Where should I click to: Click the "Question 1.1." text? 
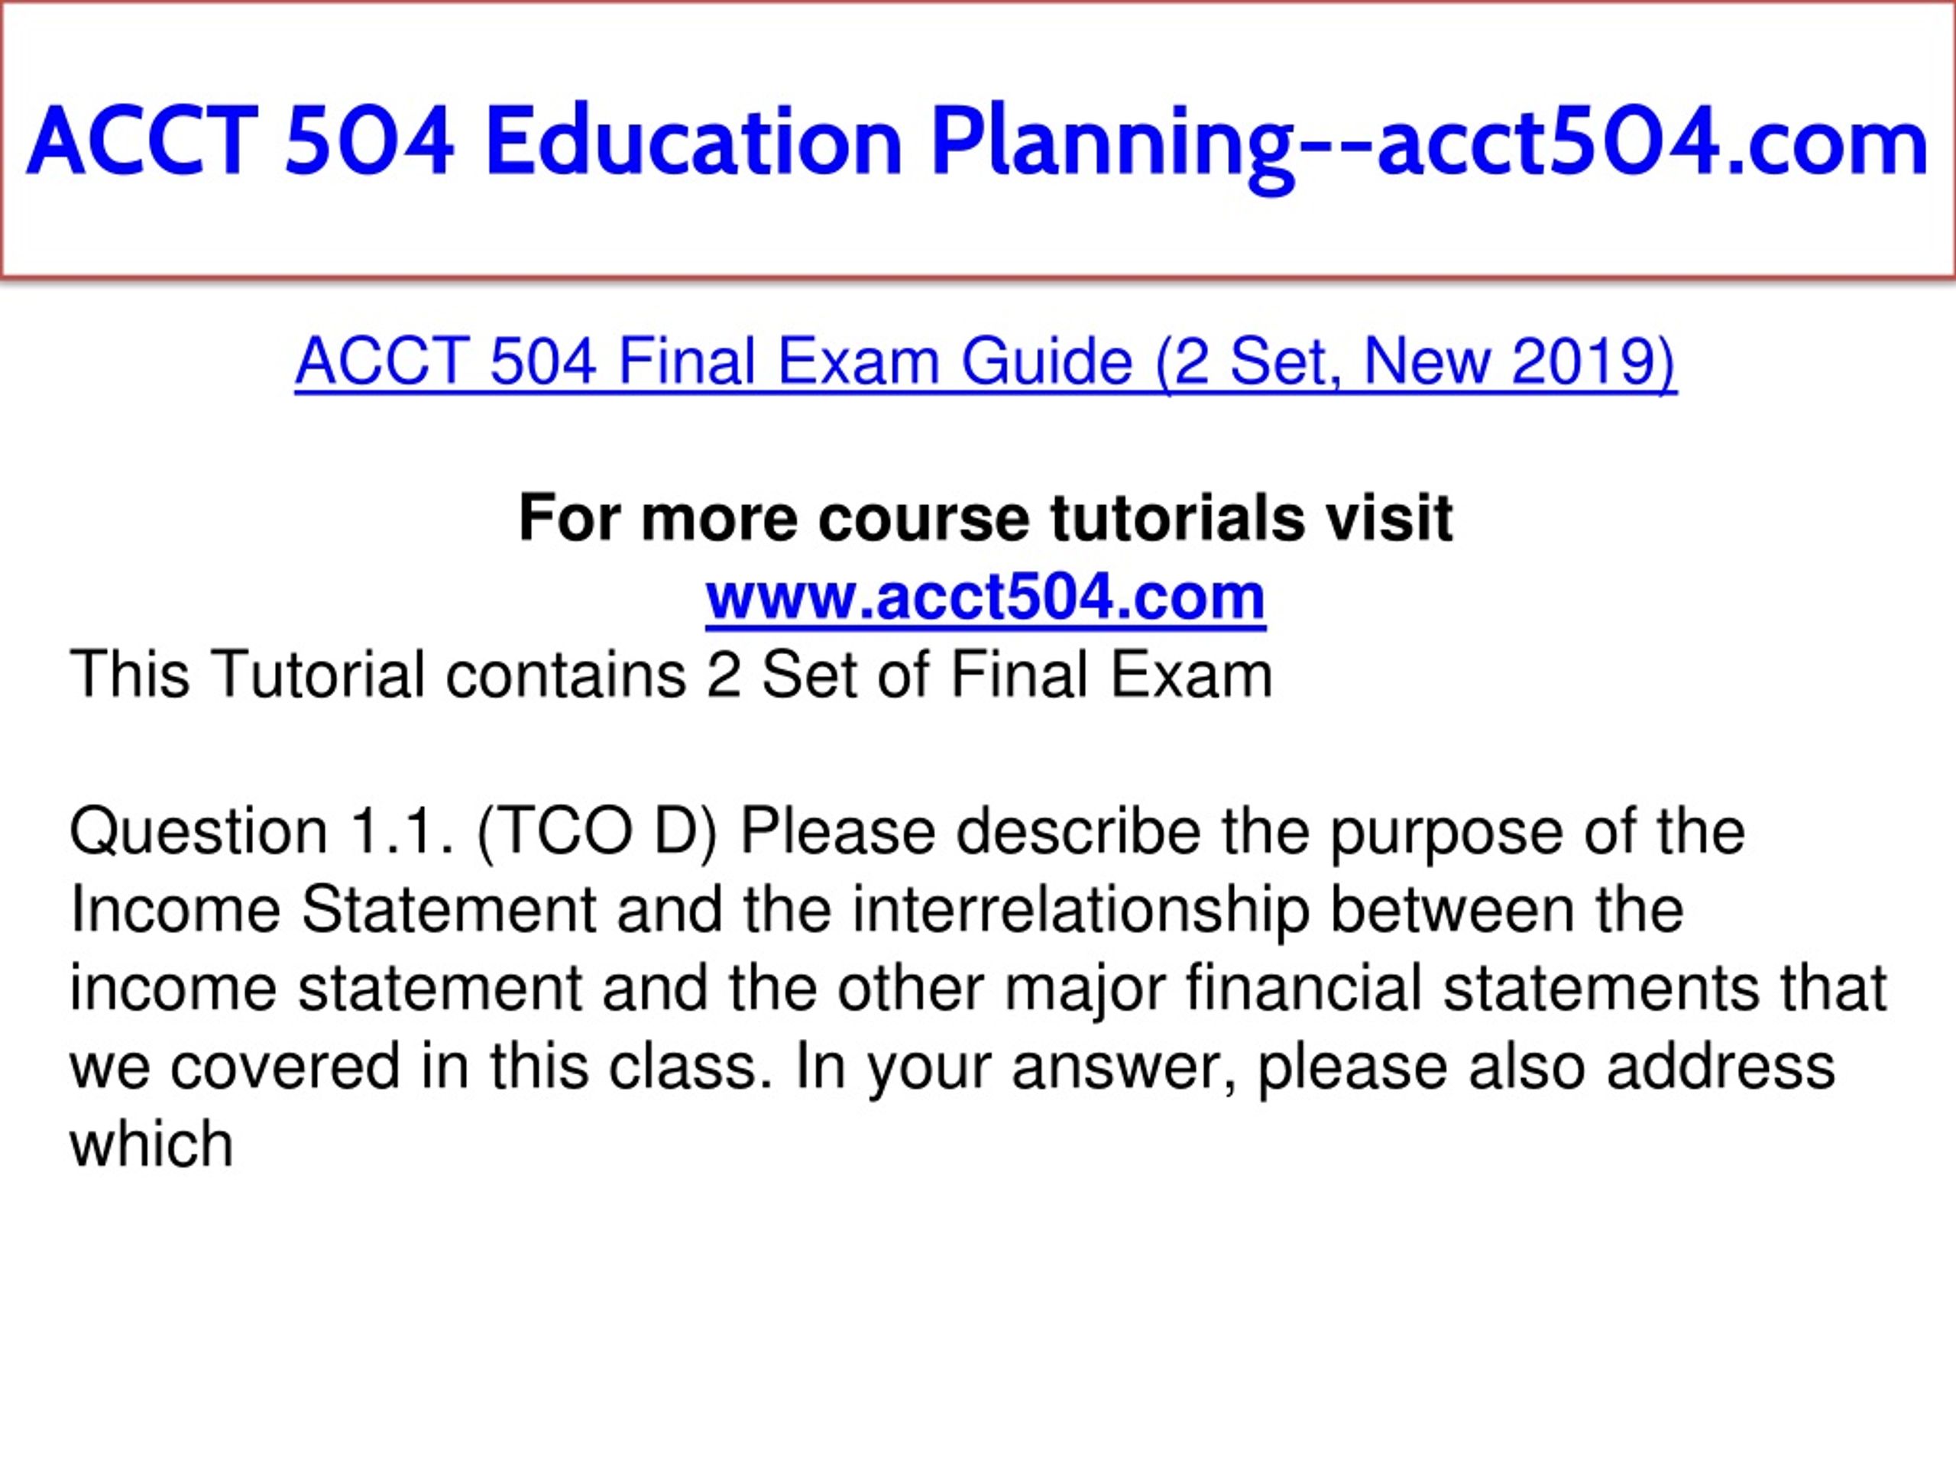pos(263,831)
